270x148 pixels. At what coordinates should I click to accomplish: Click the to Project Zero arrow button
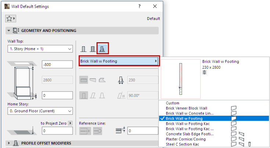(x=71, y=123)
